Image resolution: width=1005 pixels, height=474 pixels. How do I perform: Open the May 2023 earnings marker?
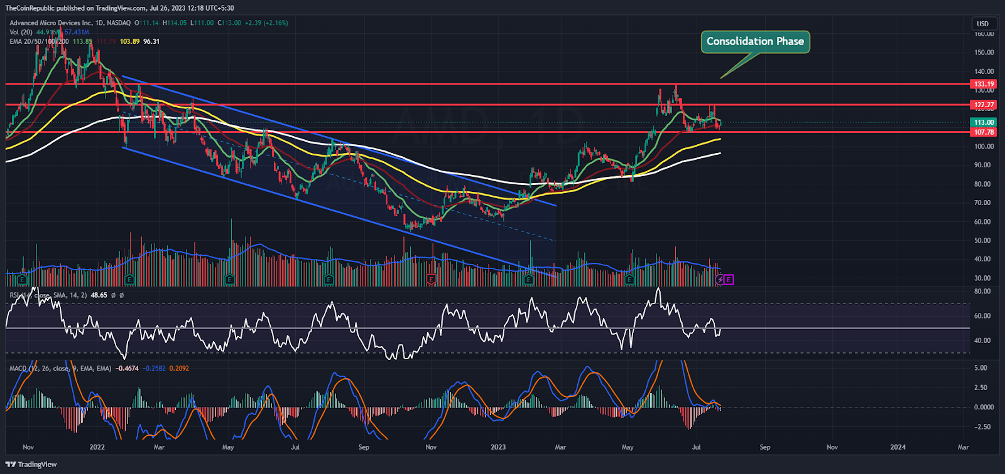[630, 280]
